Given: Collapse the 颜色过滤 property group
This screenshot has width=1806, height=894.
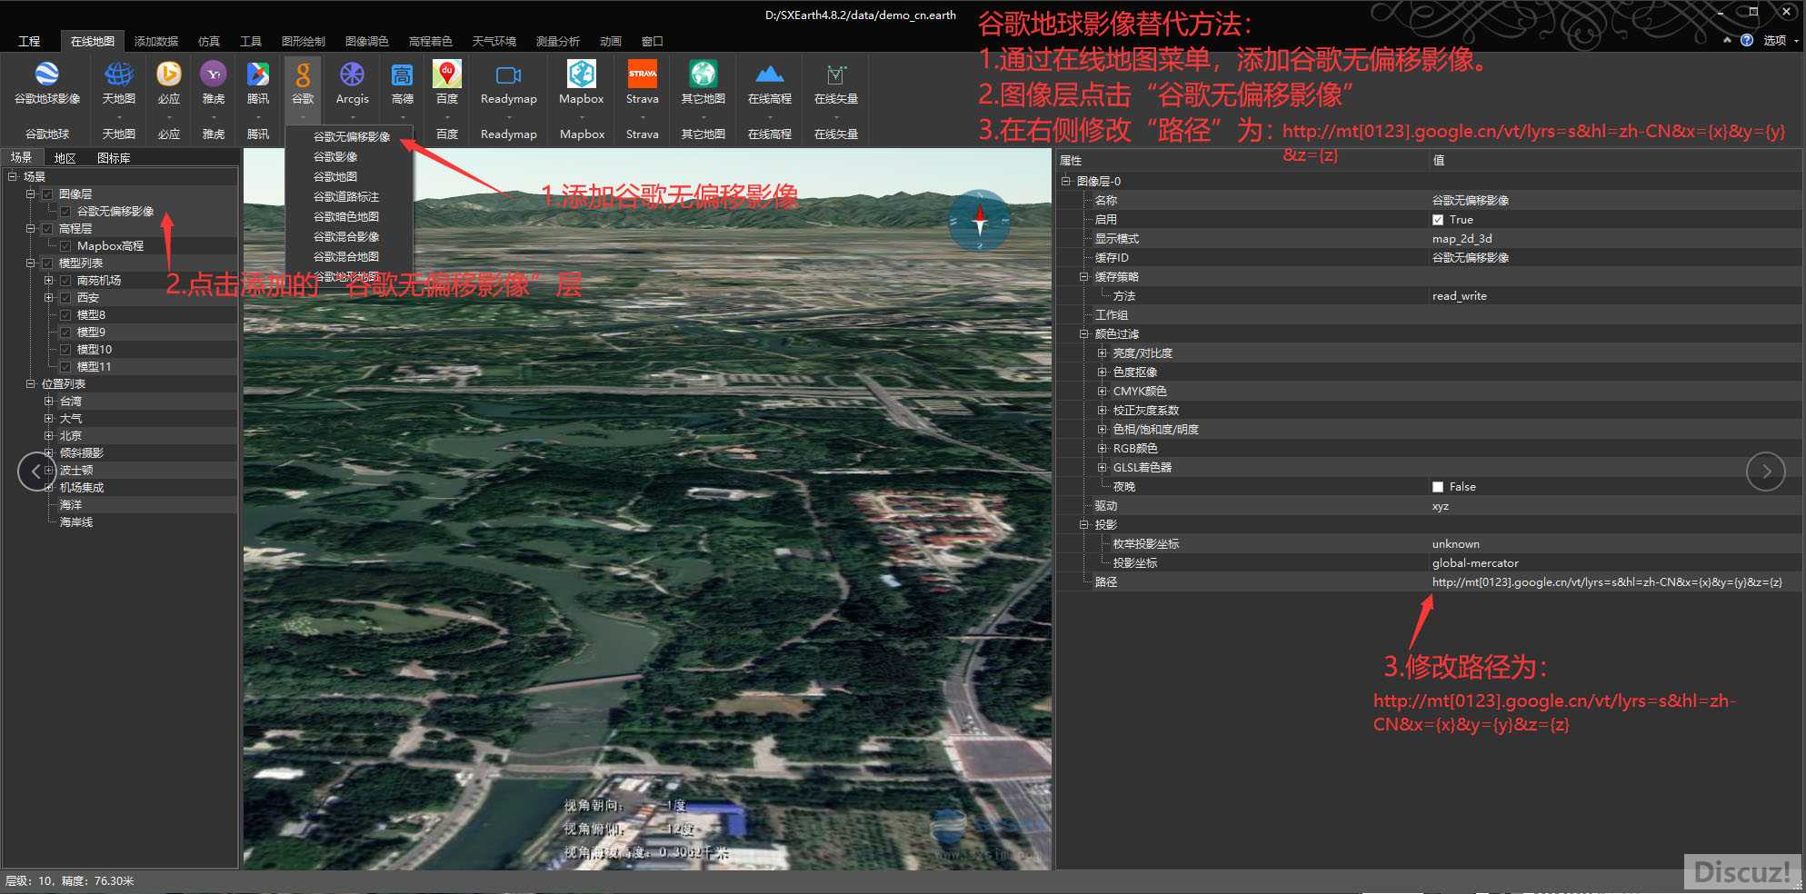Looking at the screenshot, I should click(1083, 334).
